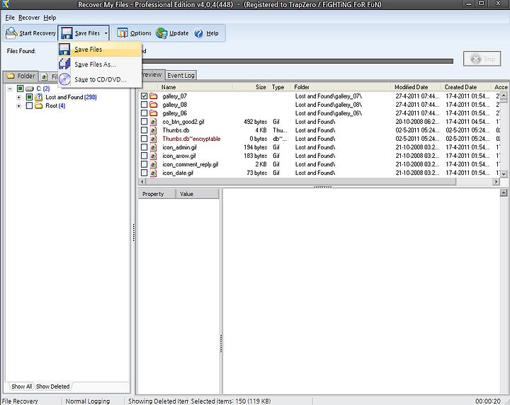This screenshot has width=510, height=405.
Task: Click the Save Files As icon in dropdown
Action: (x=64, y=64)
